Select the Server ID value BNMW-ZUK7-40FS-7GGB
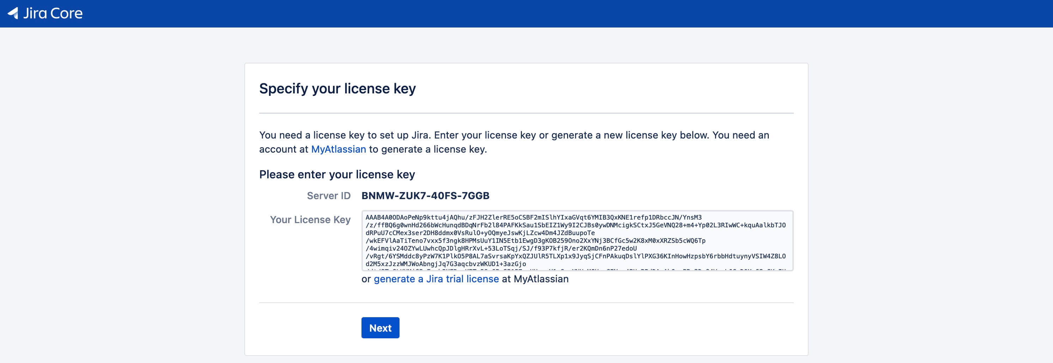 pyautogui.click(x=425, y=196)
